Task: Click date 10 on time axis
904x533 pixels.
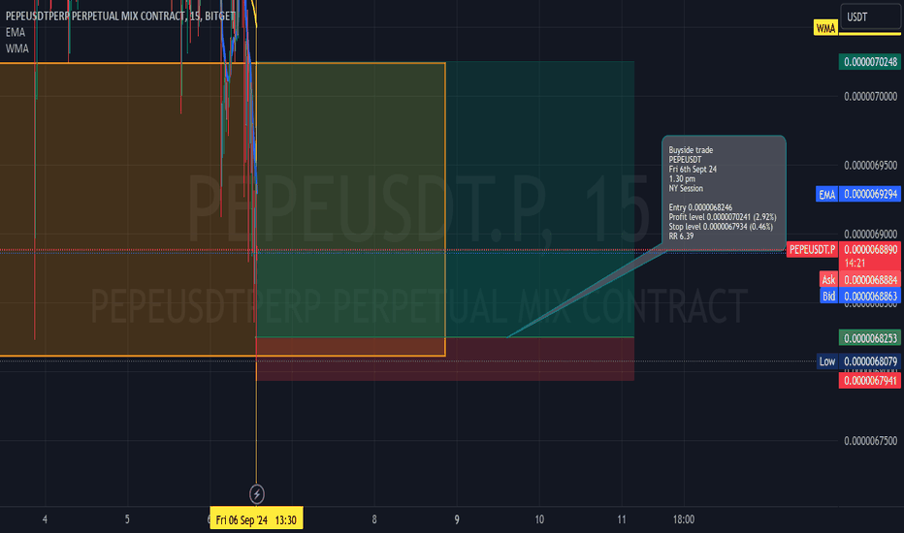Action: 539,519
